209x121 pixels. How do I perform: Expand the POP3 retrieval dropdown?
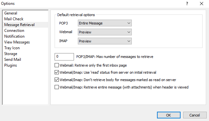[x=105, y=23]
